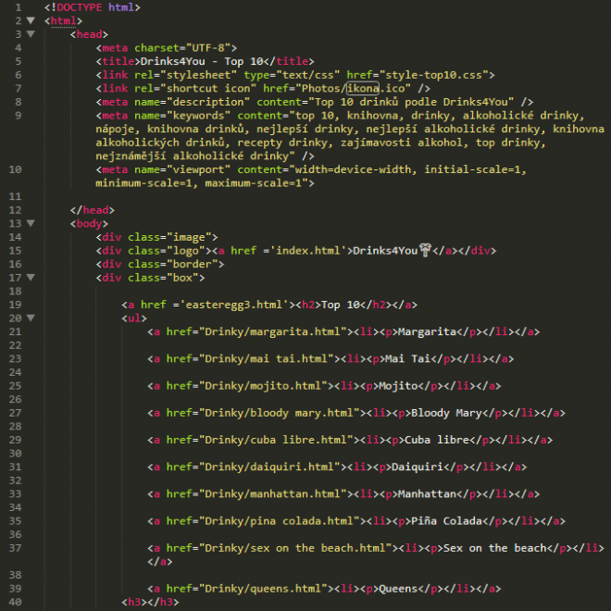
Task: Collapse the body section fold arrow on line 13
Action: [31, 223]
